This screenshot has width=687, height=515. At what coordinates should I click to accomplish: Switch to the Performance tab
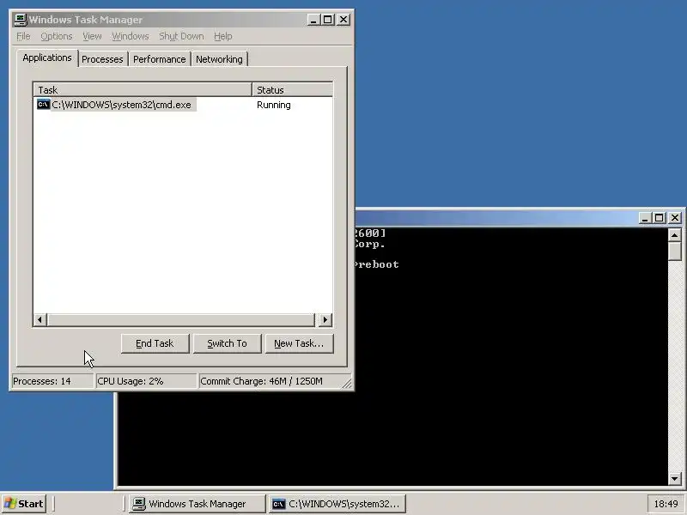point(160,59)
